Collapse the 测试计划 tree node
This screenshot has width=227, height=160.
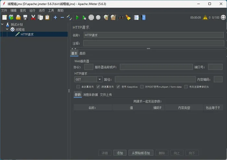click(x=2, y=24)
